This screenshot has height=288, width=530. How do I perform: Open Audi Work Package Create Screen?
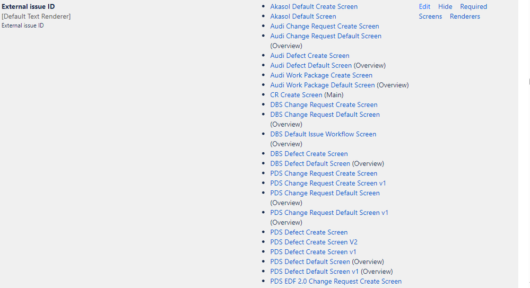pyautogui.click(x=321, y=75)
